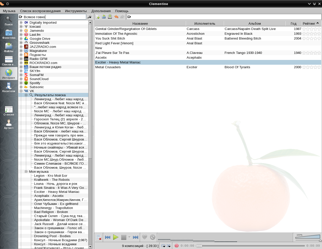
Task: Expand the Last.fm tree node
Action: click(x=21, y=34)
